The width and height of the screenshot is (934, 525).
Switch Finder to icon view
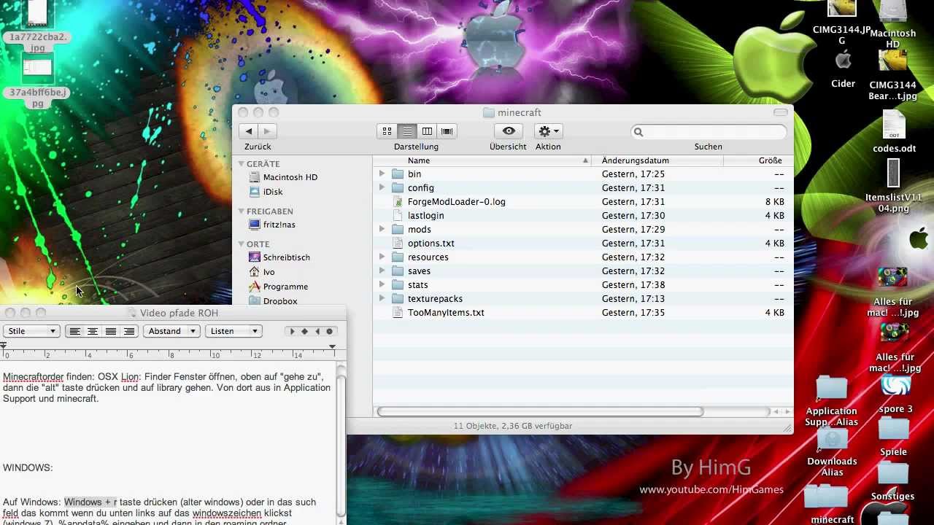(x=387, y=131)
